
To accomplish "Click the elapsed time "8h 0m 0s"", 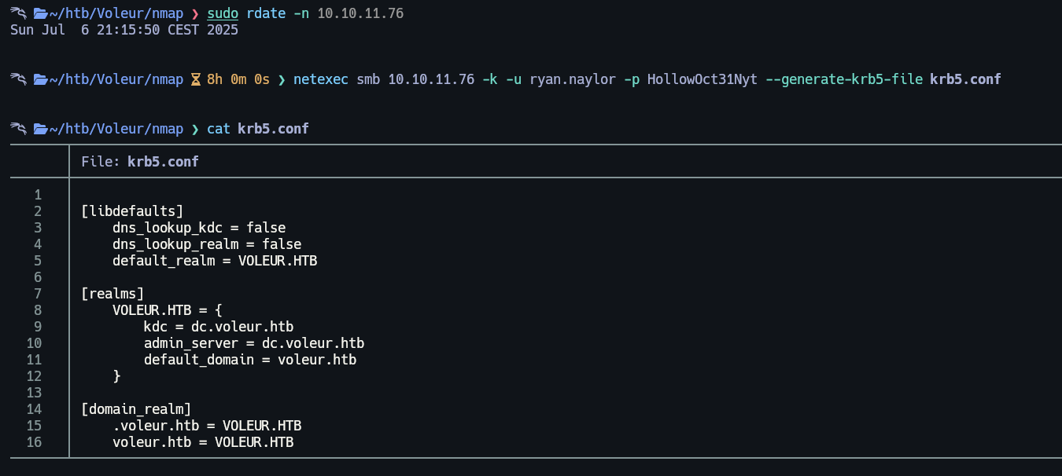I will click(x=238, y=79).
